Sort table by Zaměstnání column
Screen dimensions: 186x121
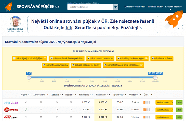click(x=39, y=95)
